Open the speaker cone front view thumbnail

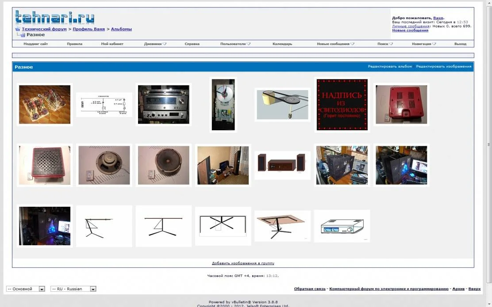point(163,165)
